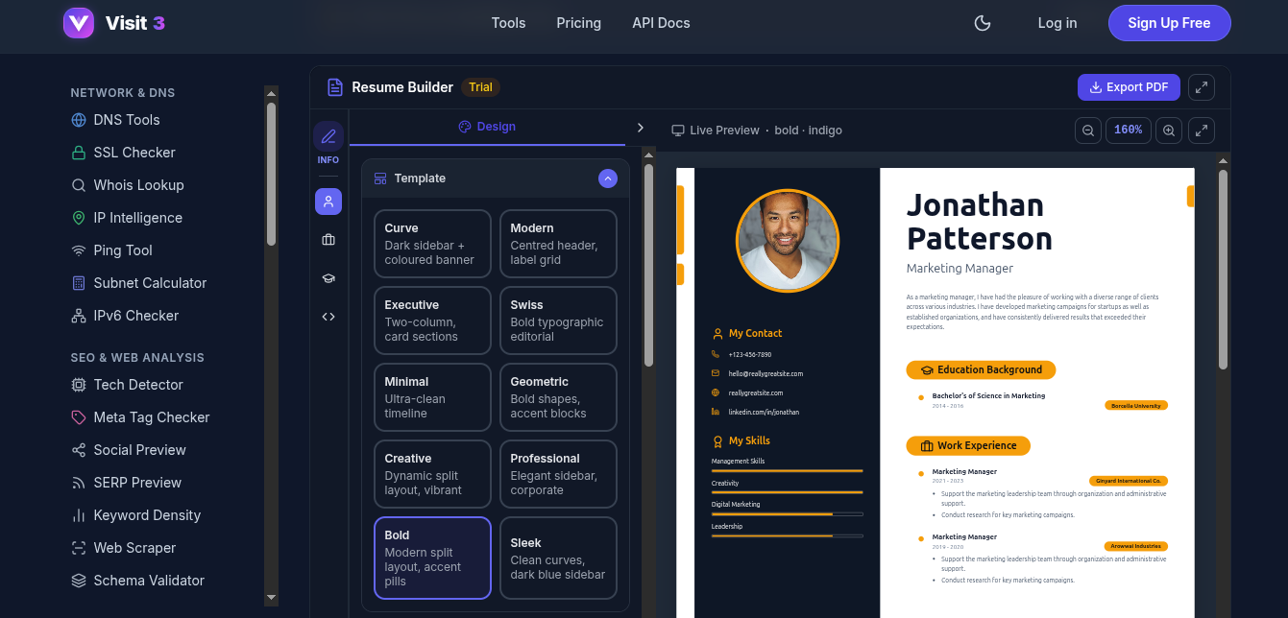
Task: Zoom out the live preview
Action: pos(1088,131)
